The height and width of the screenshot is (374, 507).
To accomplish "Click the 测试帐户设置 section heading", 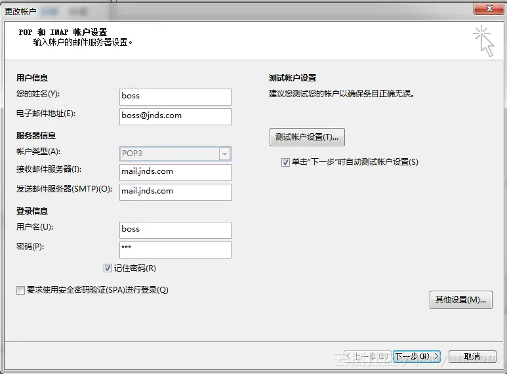I will (293, 78).
